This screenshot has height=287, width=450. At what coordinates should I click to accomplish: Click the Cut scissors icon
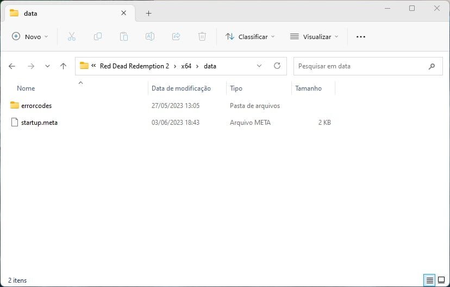(x=71, y=37)
